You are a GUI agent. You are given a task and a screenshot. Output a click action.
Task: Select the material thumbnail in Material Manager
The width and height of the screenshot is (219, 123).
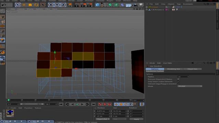tap(10, 113)
